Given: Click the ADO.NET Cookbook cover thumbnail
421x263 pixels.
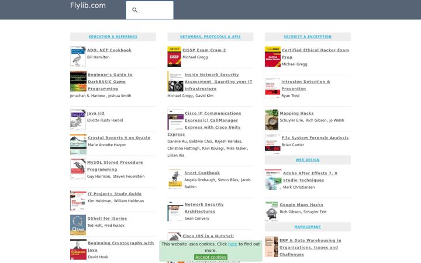Looking at the screenshot, I should pos(78,57).
